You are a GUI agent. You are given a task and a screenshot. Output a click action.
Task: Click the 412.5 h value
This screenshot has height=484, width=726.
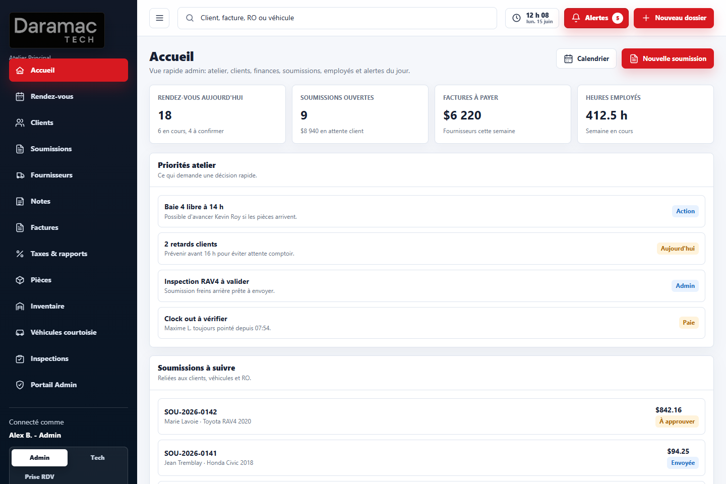607,115
